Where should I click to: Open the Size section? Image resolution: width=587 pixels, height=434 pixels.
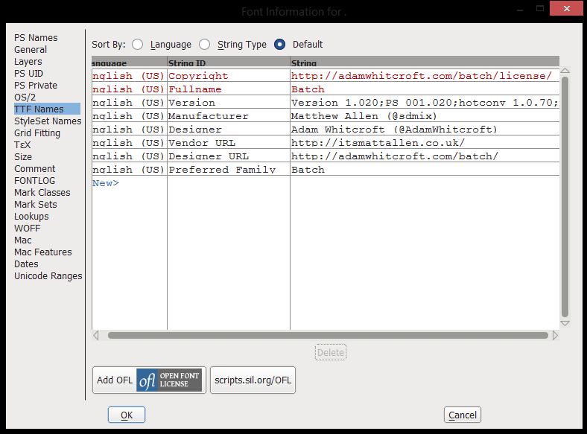(x=23, y=157)
